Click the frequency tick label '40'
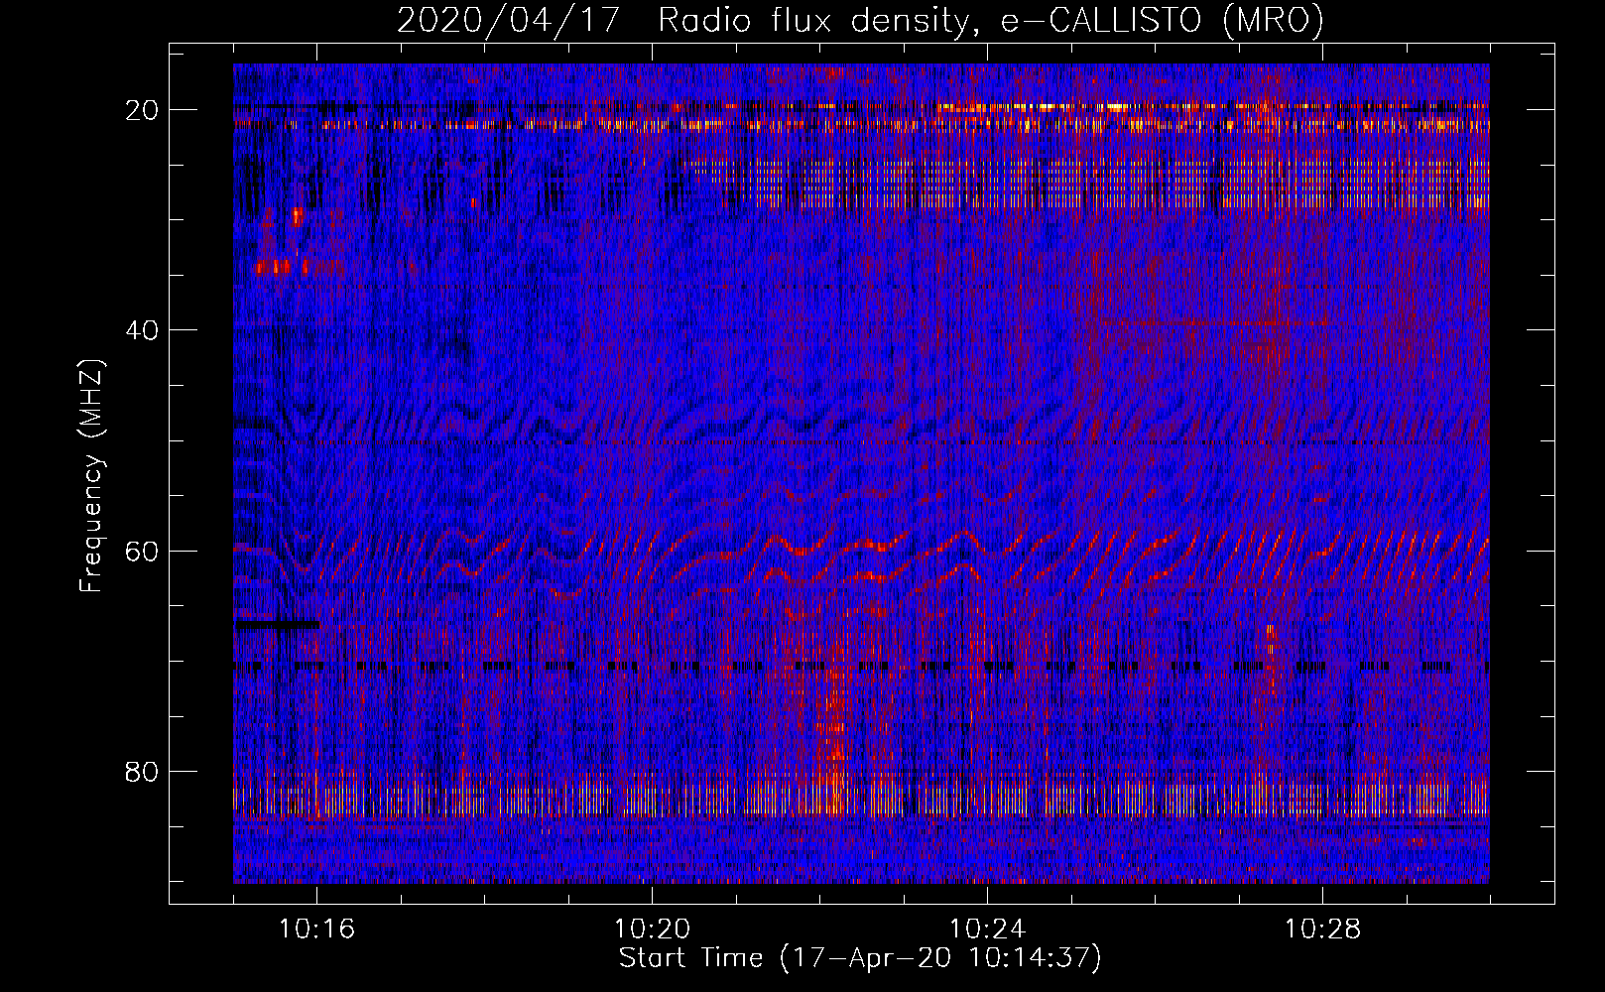The image size is (1605, 992). (143, 329)
